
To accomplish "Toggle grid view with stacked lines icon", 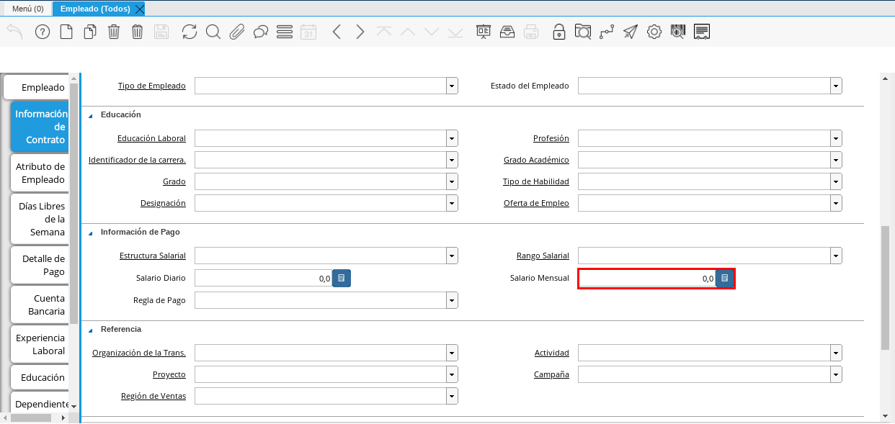I will click(x=285, y=32).
